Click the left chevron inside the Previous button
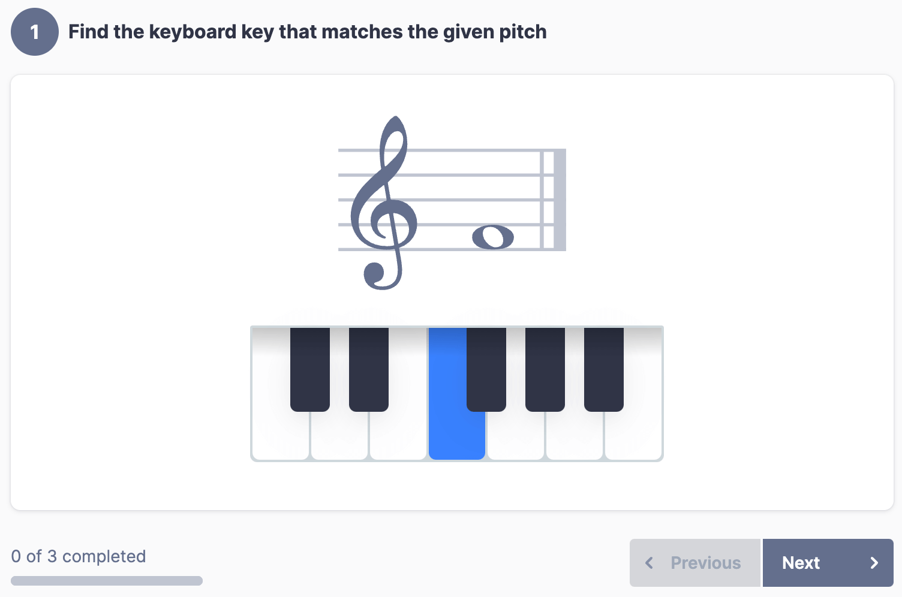The height and width of the screenshot is (597, 902). click(x=650, y=563)
